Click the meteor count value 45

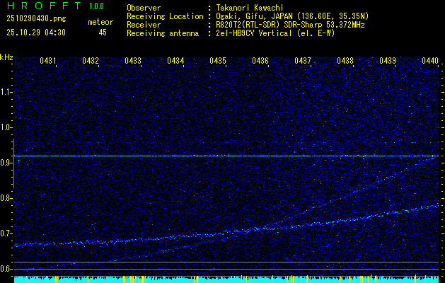coord(103,33)
